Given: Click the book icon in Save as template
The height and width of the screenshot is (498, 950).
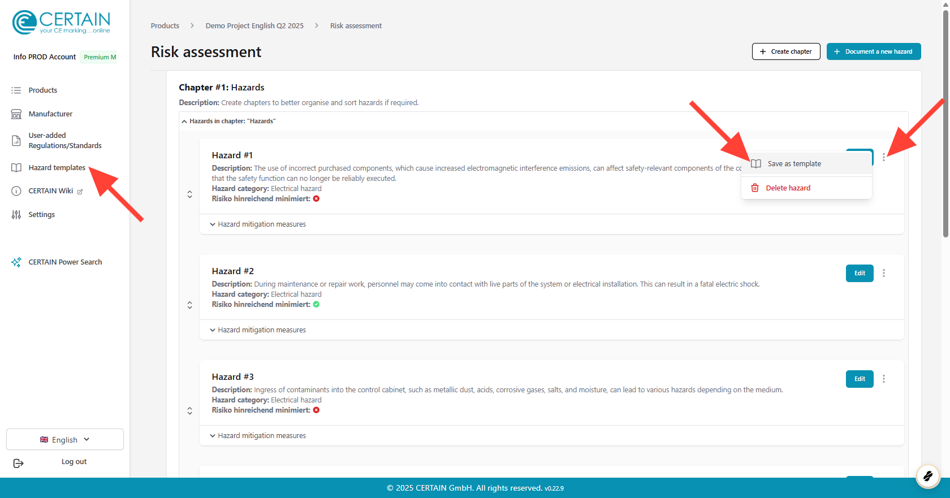Looking at the screenshot, I should coord(756,164).
